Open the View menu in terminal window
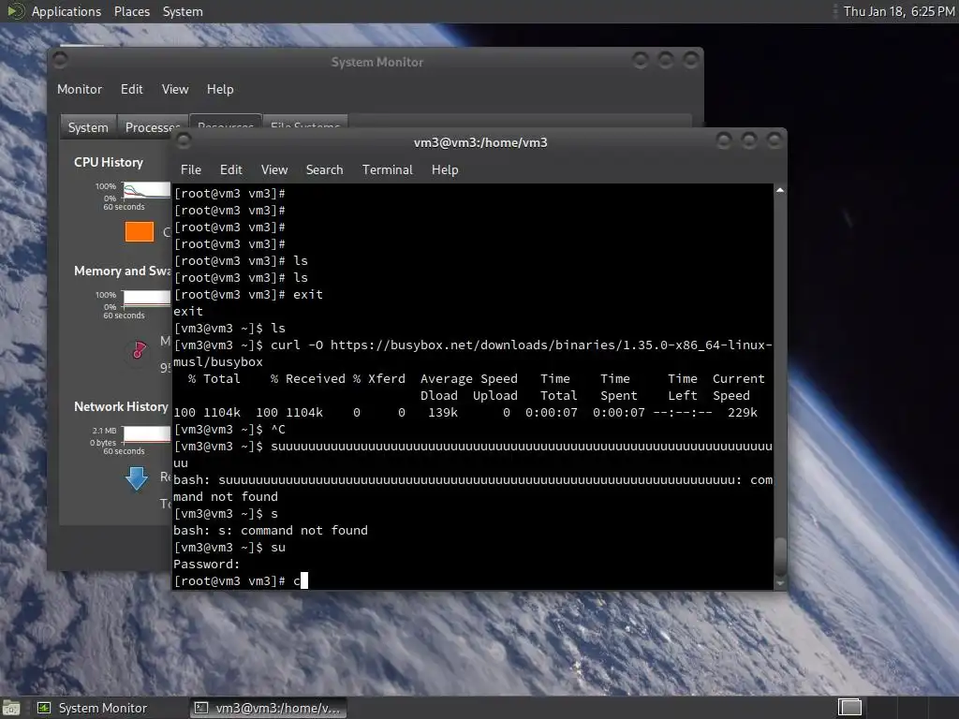Screen dimensions: 959x719 tap(274, 170)
